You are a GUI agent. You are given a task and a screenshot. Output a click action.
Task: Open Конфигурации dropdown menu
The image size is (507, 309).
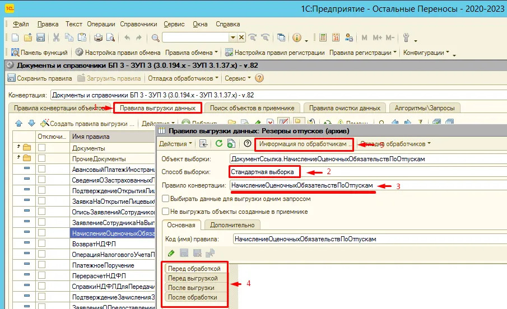pos(426,53)
